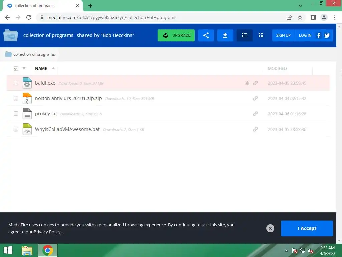Copy link icon for prokey.txt
Viewport: 342px width, 257px height.
[x=255, y=114]
